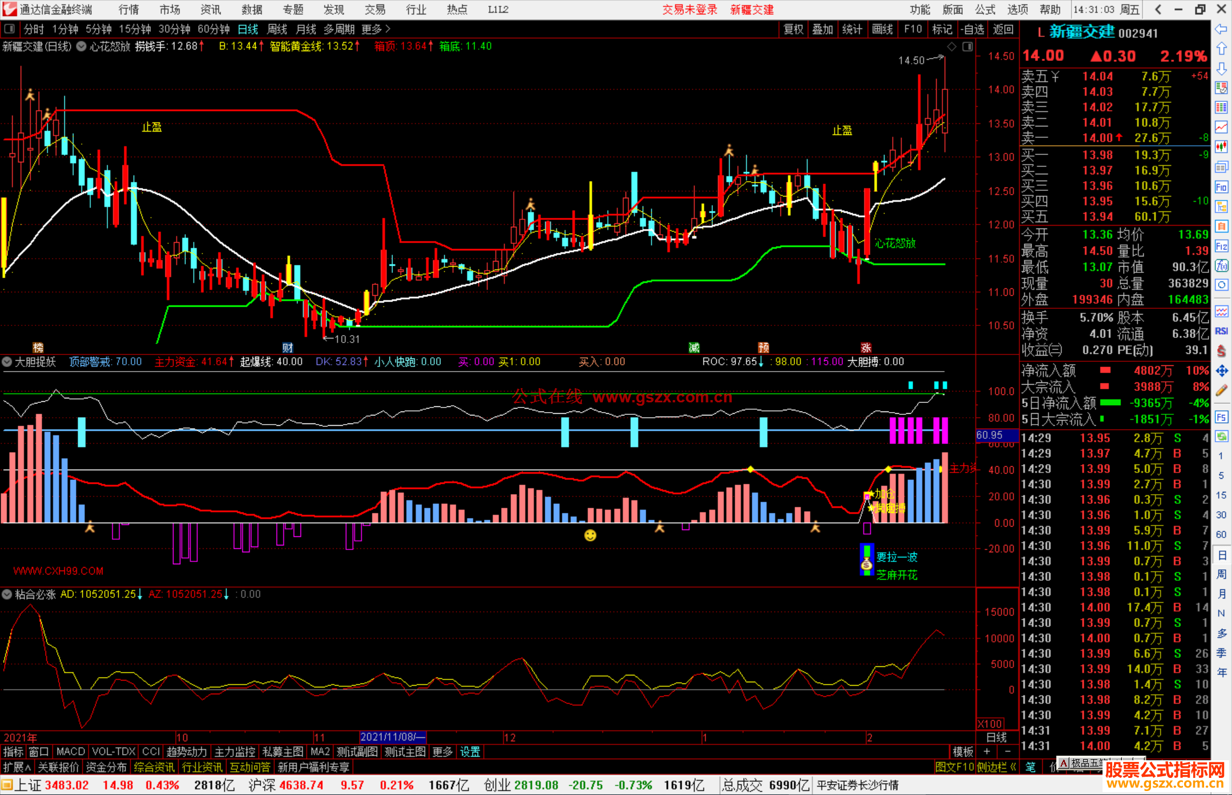
Task: Click the down arrow icon in right sidebar
Action: [x=1221, y=69]
